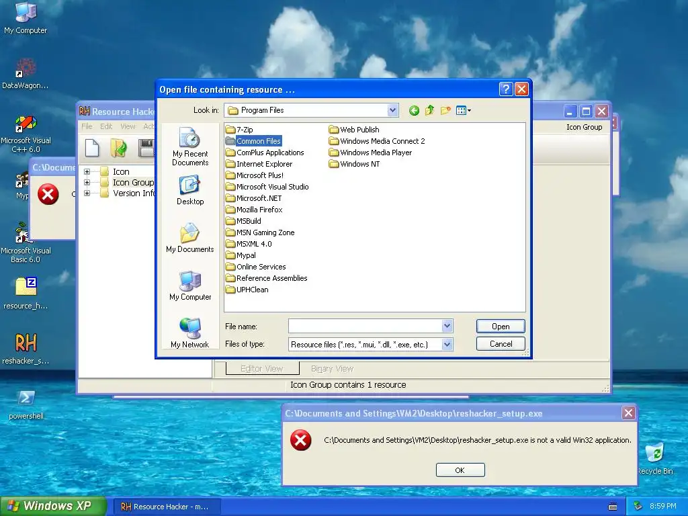The width and height of the screenshot is (688, 516).
Task: Open Resource Hacker Edit menu
Action: click(x=105, y=126)
